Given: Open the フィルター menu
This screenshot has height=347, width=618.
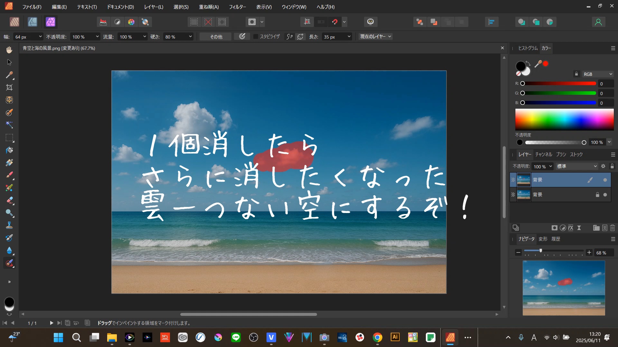Looking at the screenshot, I should coord(238,7).
